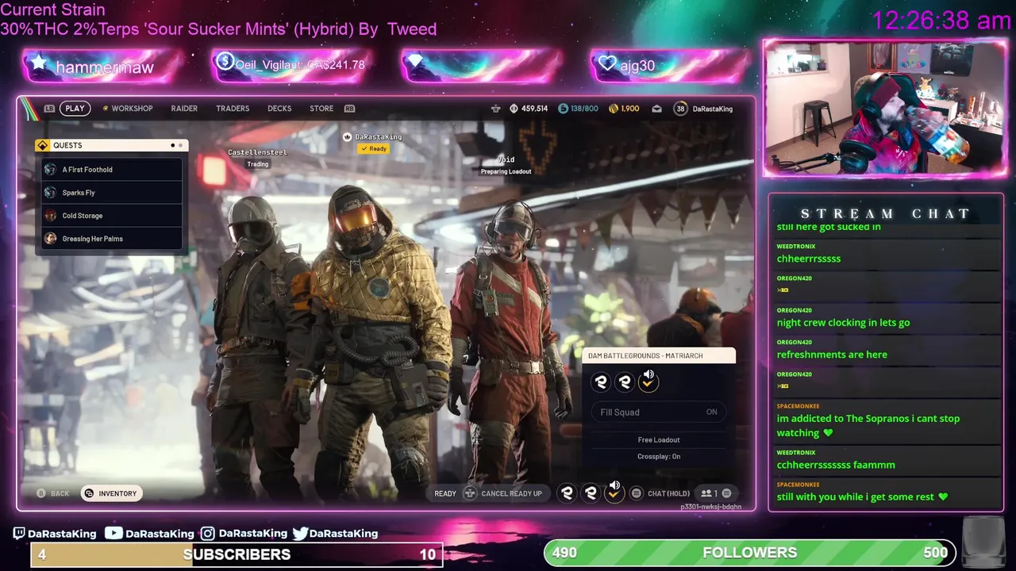Viewport: 1016px width, 571px height.
Task: Click the 12:26:38 am clock
Action: [941, 21]
